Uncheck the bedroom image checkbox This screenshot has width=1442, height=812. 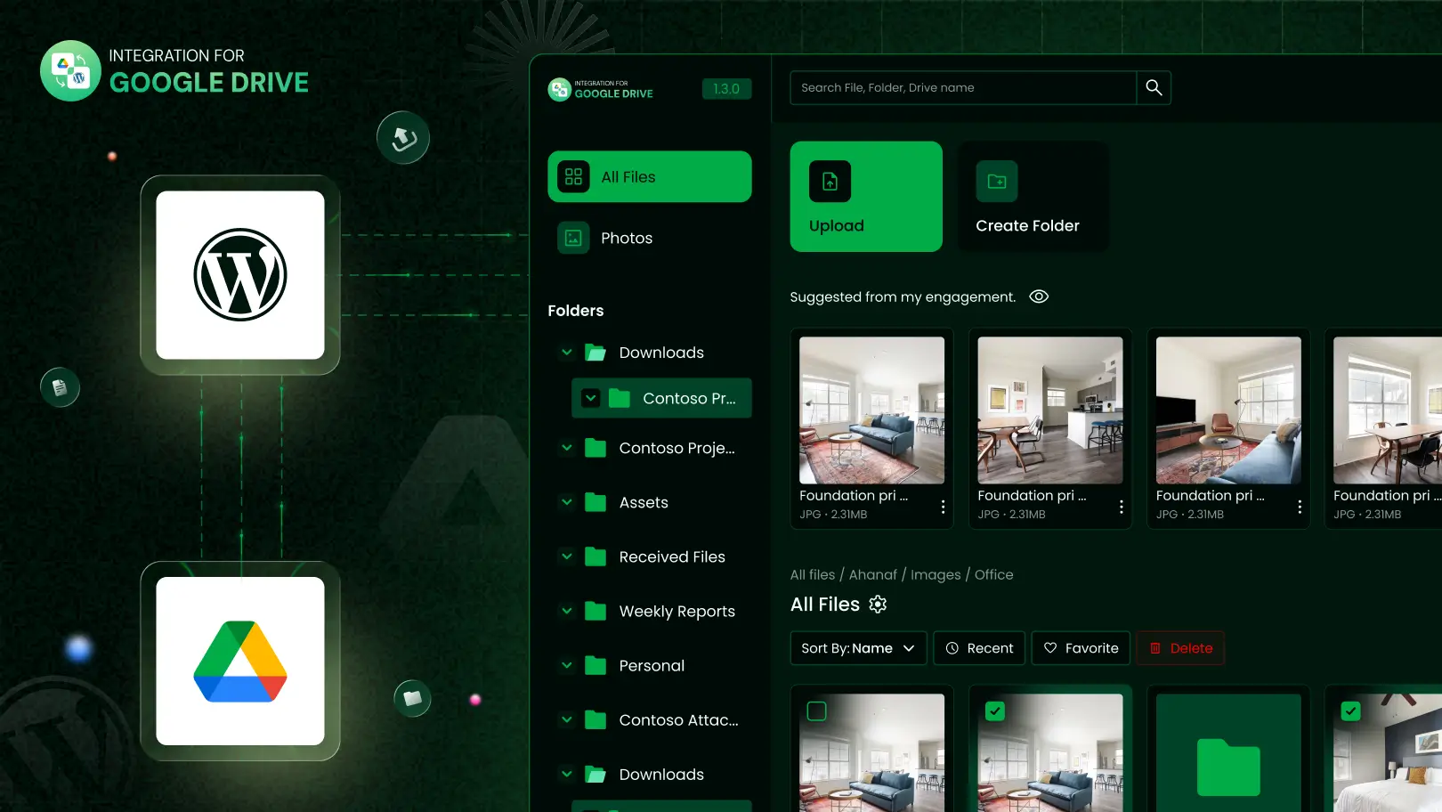click(1350, 710)
